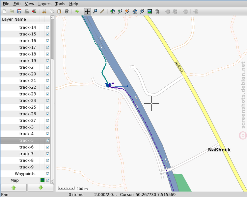Click the Pan status bar text
The image size is (247, 197).
coord(5,194)
